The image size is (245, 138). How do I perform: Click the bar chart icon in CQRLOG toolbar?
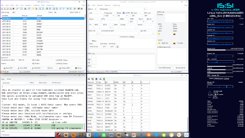[x=25, y=8]
